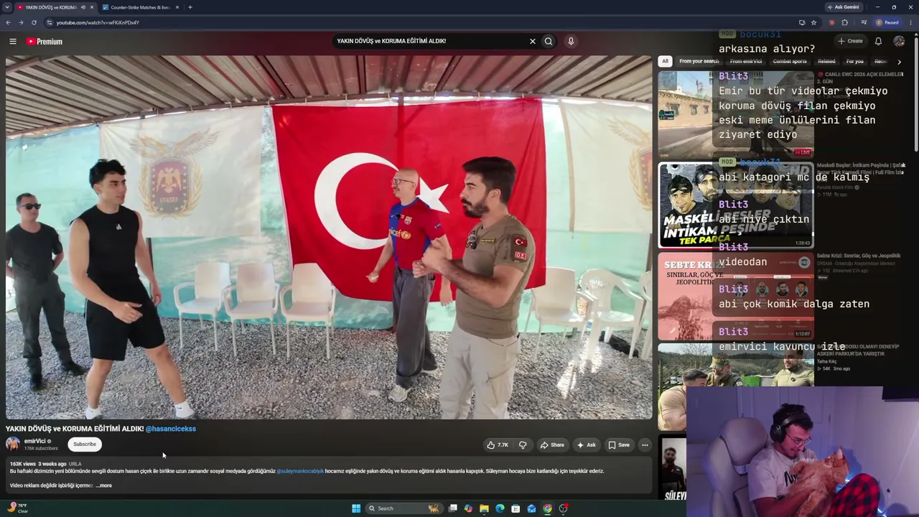The width and height of the screenshot is (919, 517).
Task: Open the live EWC 2026 video thumbnail
Action: (x=736, y=114)
